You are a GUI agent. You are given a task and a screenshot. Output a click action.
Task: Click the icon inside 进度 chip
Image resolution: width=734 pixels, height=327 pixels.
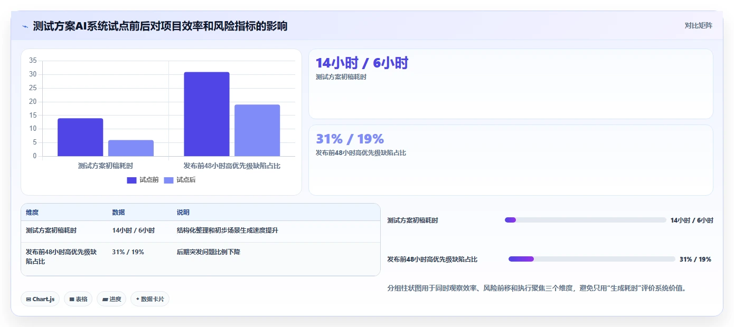click(105, 299)
